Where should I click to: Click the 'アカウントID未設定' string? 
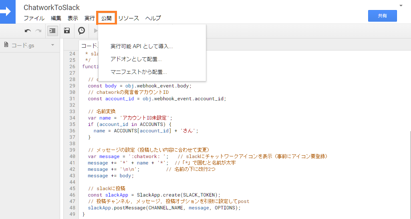(145, 118)
